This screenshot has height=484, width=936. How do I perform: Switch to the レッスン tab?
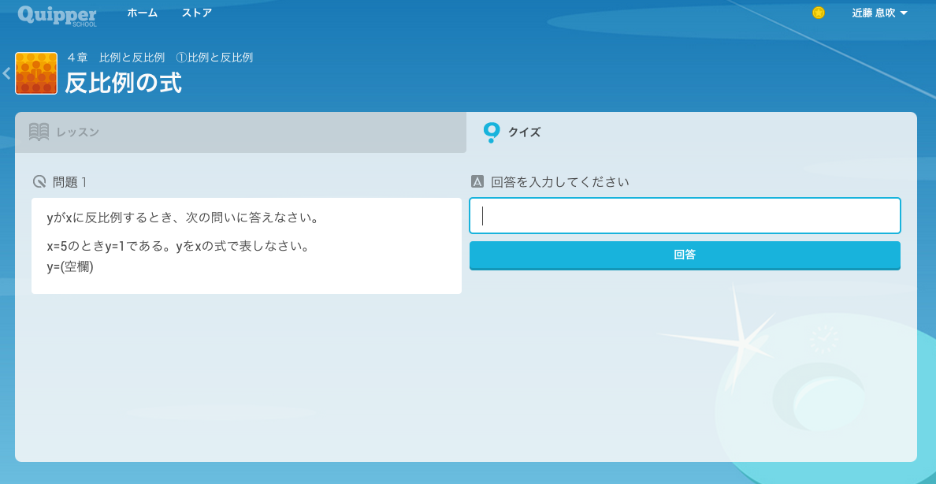pyautogui.click(x=77, y=132)
